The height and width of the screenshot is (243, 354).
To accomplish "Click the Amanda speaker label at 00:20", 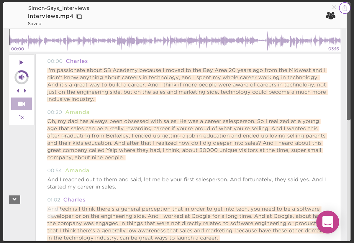I will point(77,112).
